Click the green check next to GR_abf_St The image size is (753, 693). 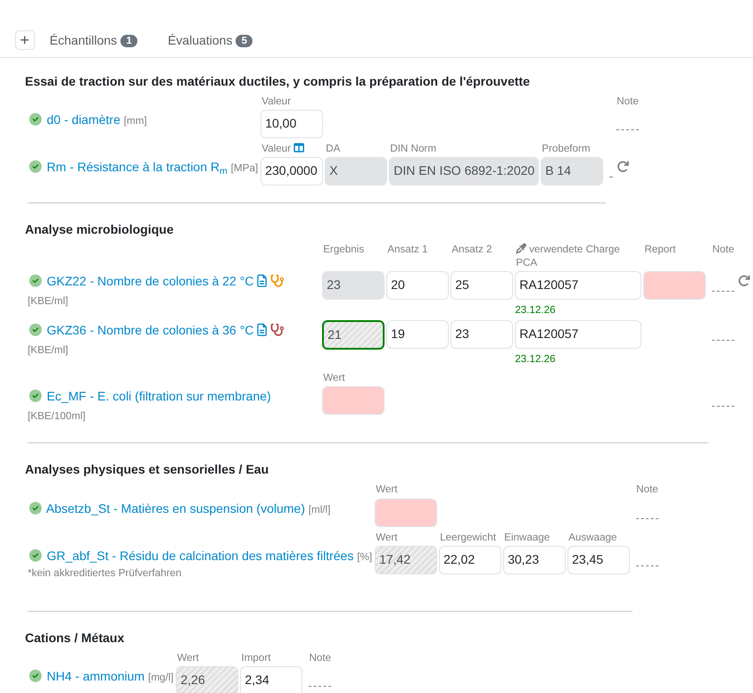coord(35,556)
